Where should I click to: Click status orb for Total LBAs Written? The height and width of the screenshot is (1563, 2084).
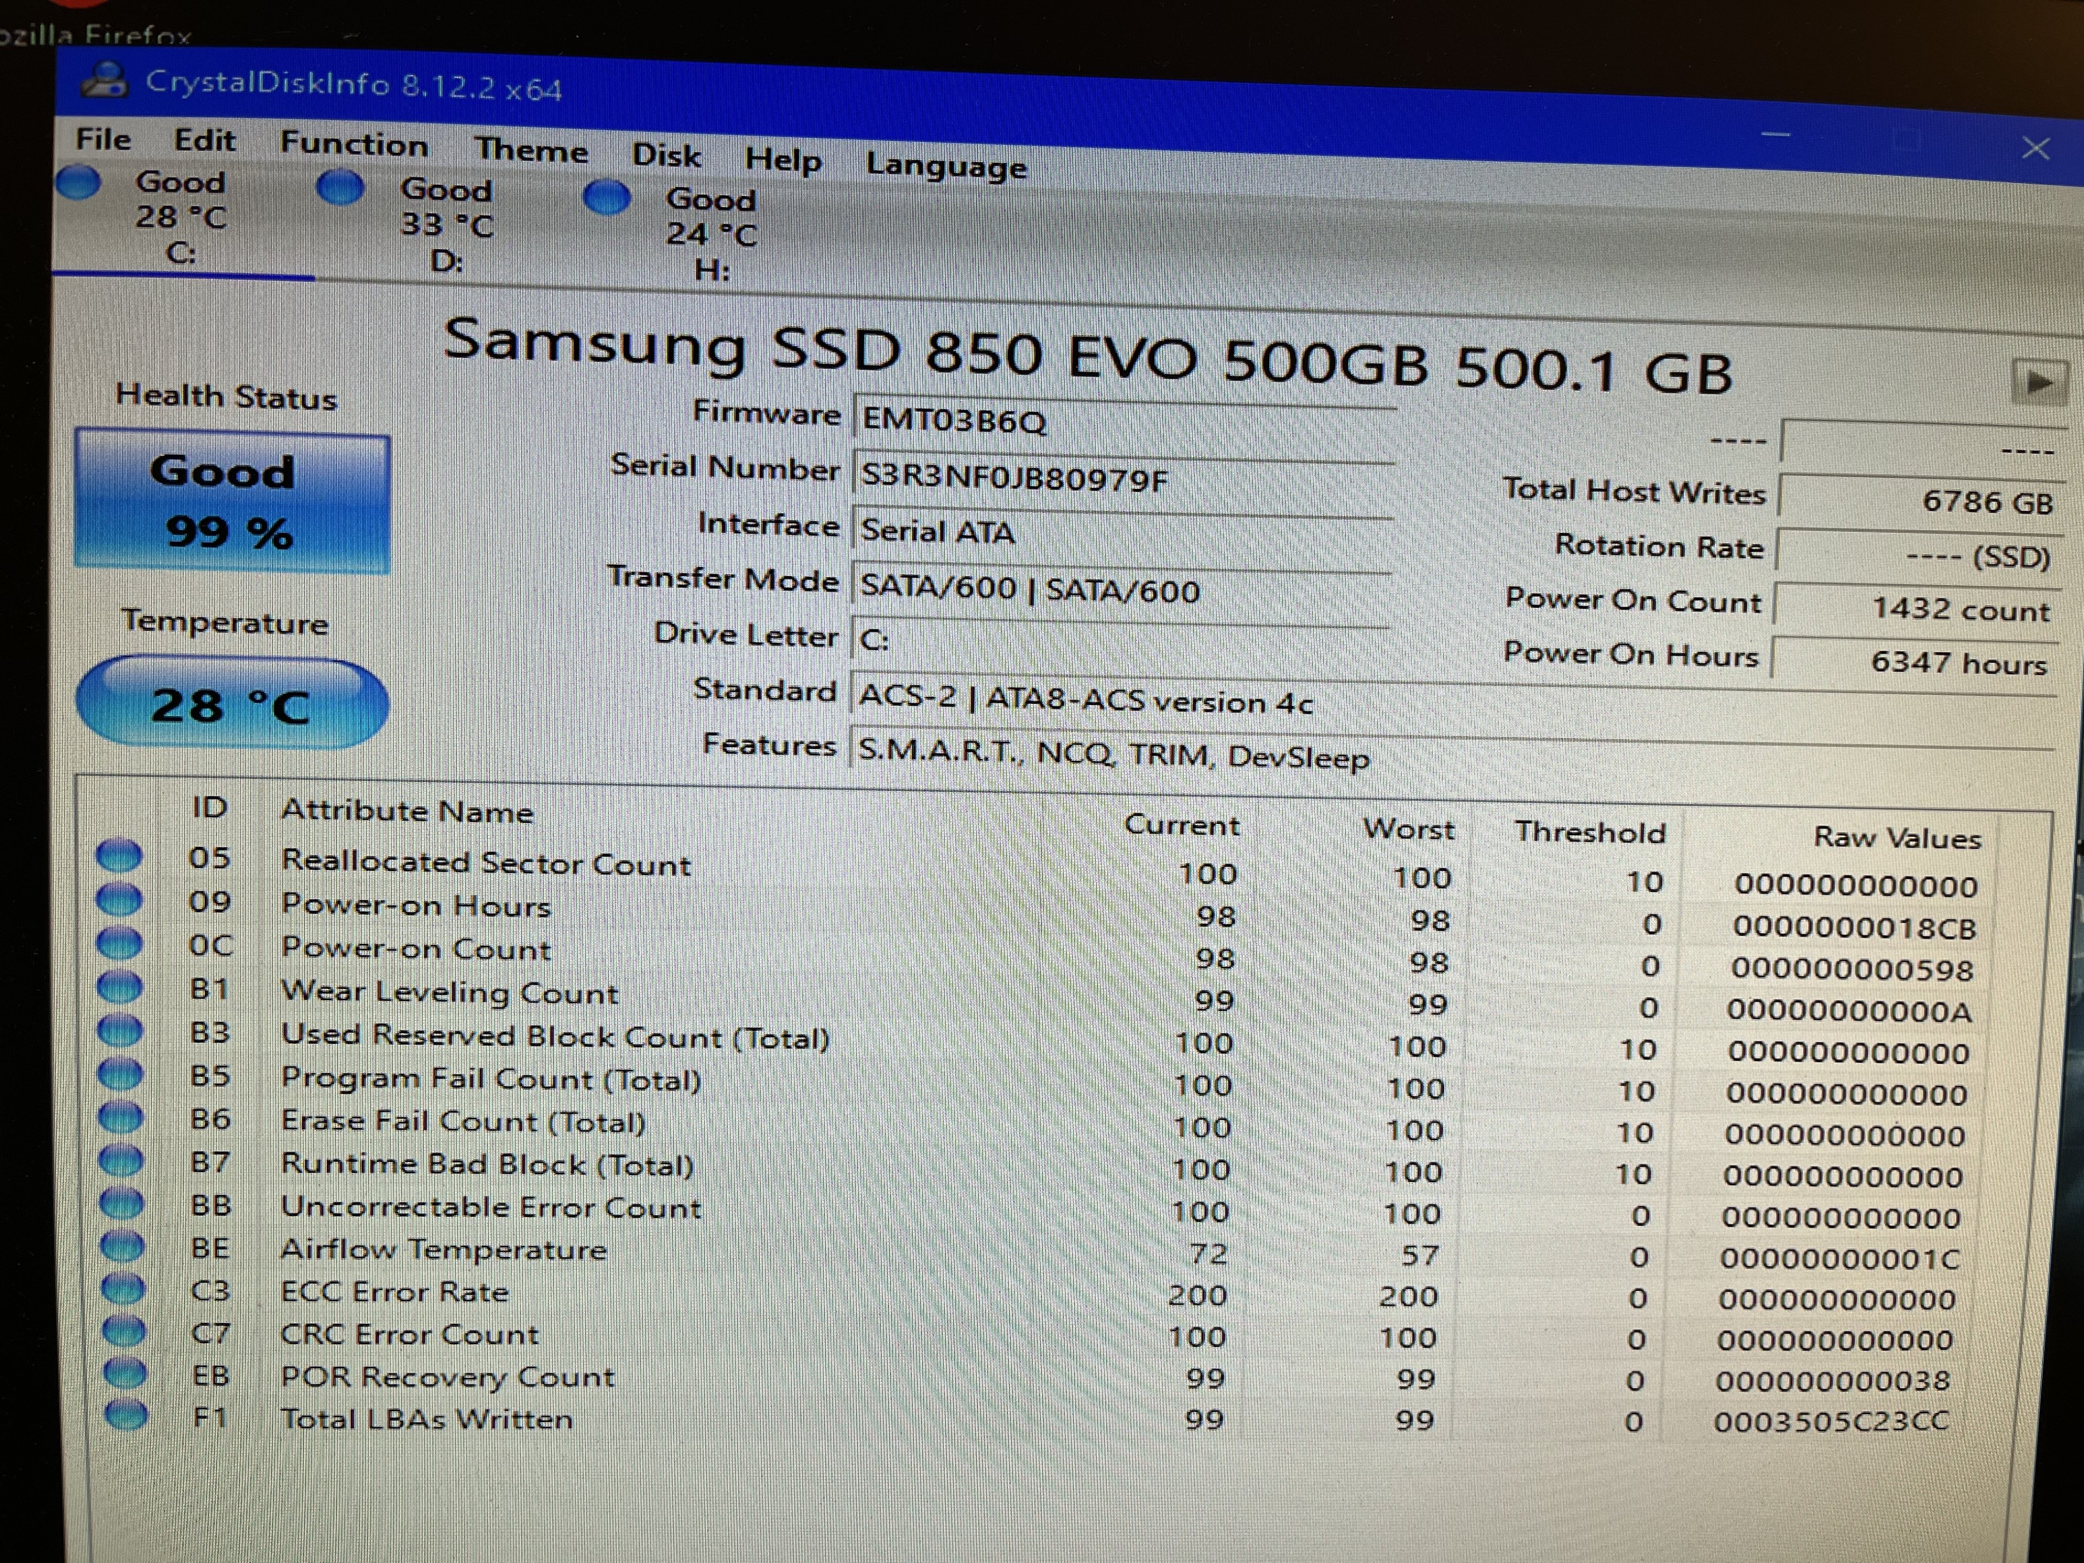[126, 1415]
